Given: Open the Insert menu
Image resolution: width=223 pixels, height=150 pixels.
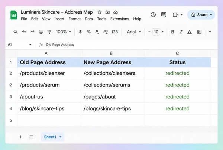Looking at the screenshot, I should pyautogui.click(x=59, y=19).
